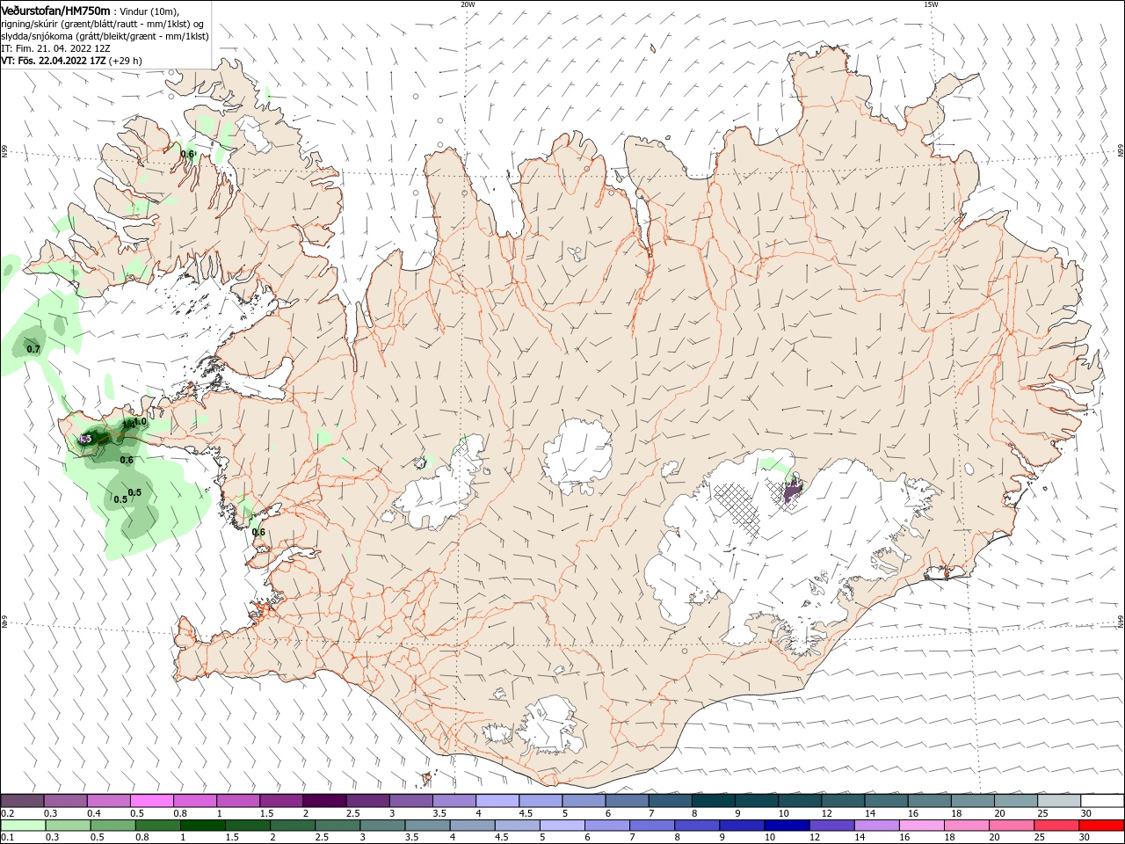Select the 'IT: Fim. 21. 04. 2022 12Z' line

[x=55, y=48]
